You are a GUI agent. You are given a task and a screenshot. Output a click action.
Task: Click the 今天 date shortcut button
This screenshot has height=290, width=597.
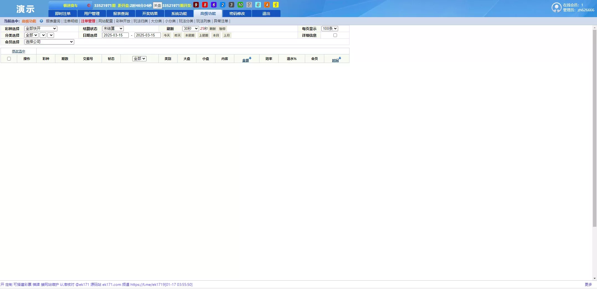[x=167, y=35]
